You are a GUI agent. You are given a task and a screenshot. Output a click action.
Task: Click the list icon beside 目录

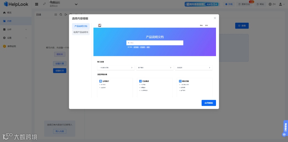pyautogui.click(x=56, y=15)
